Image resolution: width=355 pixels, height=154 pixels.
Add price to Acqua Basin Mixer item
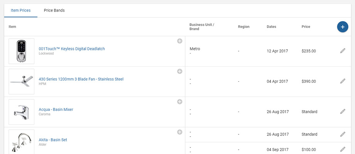point(179,102)
